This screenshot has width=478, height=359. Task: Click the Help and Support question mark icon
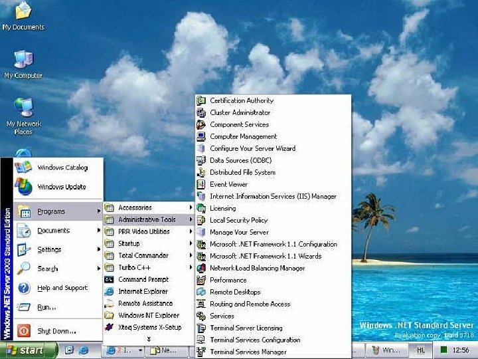click(x=24, y=288)
